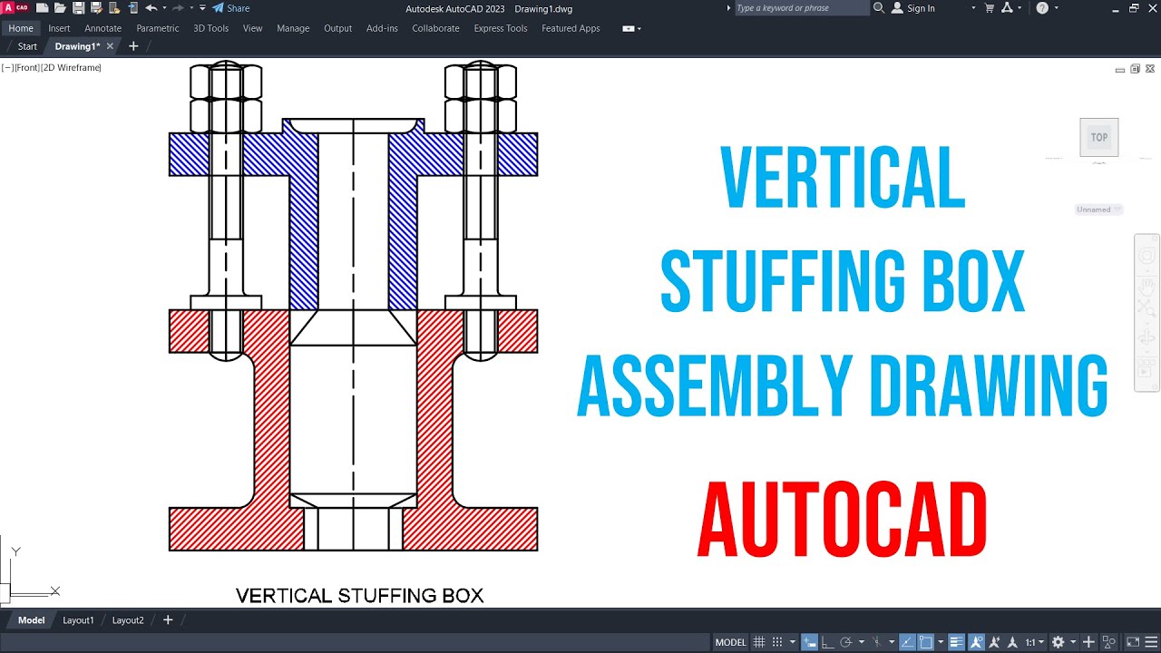Screen dimensions: 1161x653
Task: Open the Parametric ribbon tab
Action: pos(158,28)
